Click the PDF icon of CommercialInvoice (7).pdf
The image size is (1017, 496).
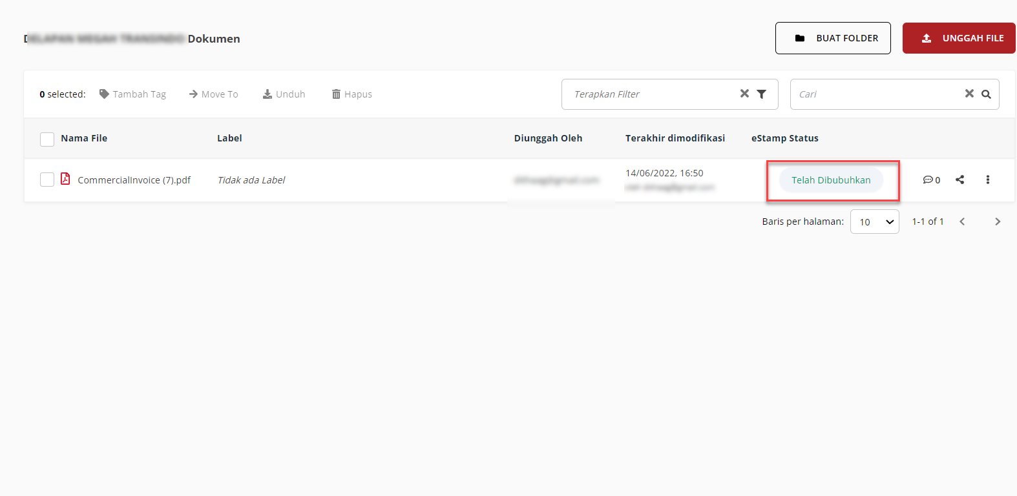coord(65,179)
